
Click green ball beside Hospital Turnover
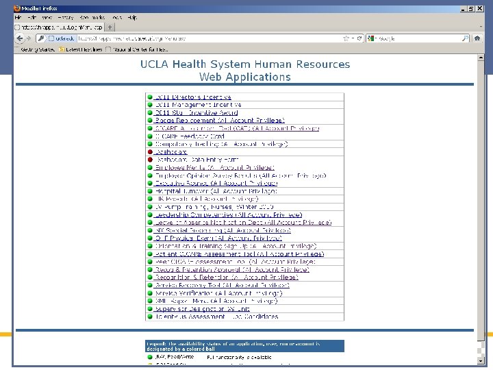[x=150, y=191]
